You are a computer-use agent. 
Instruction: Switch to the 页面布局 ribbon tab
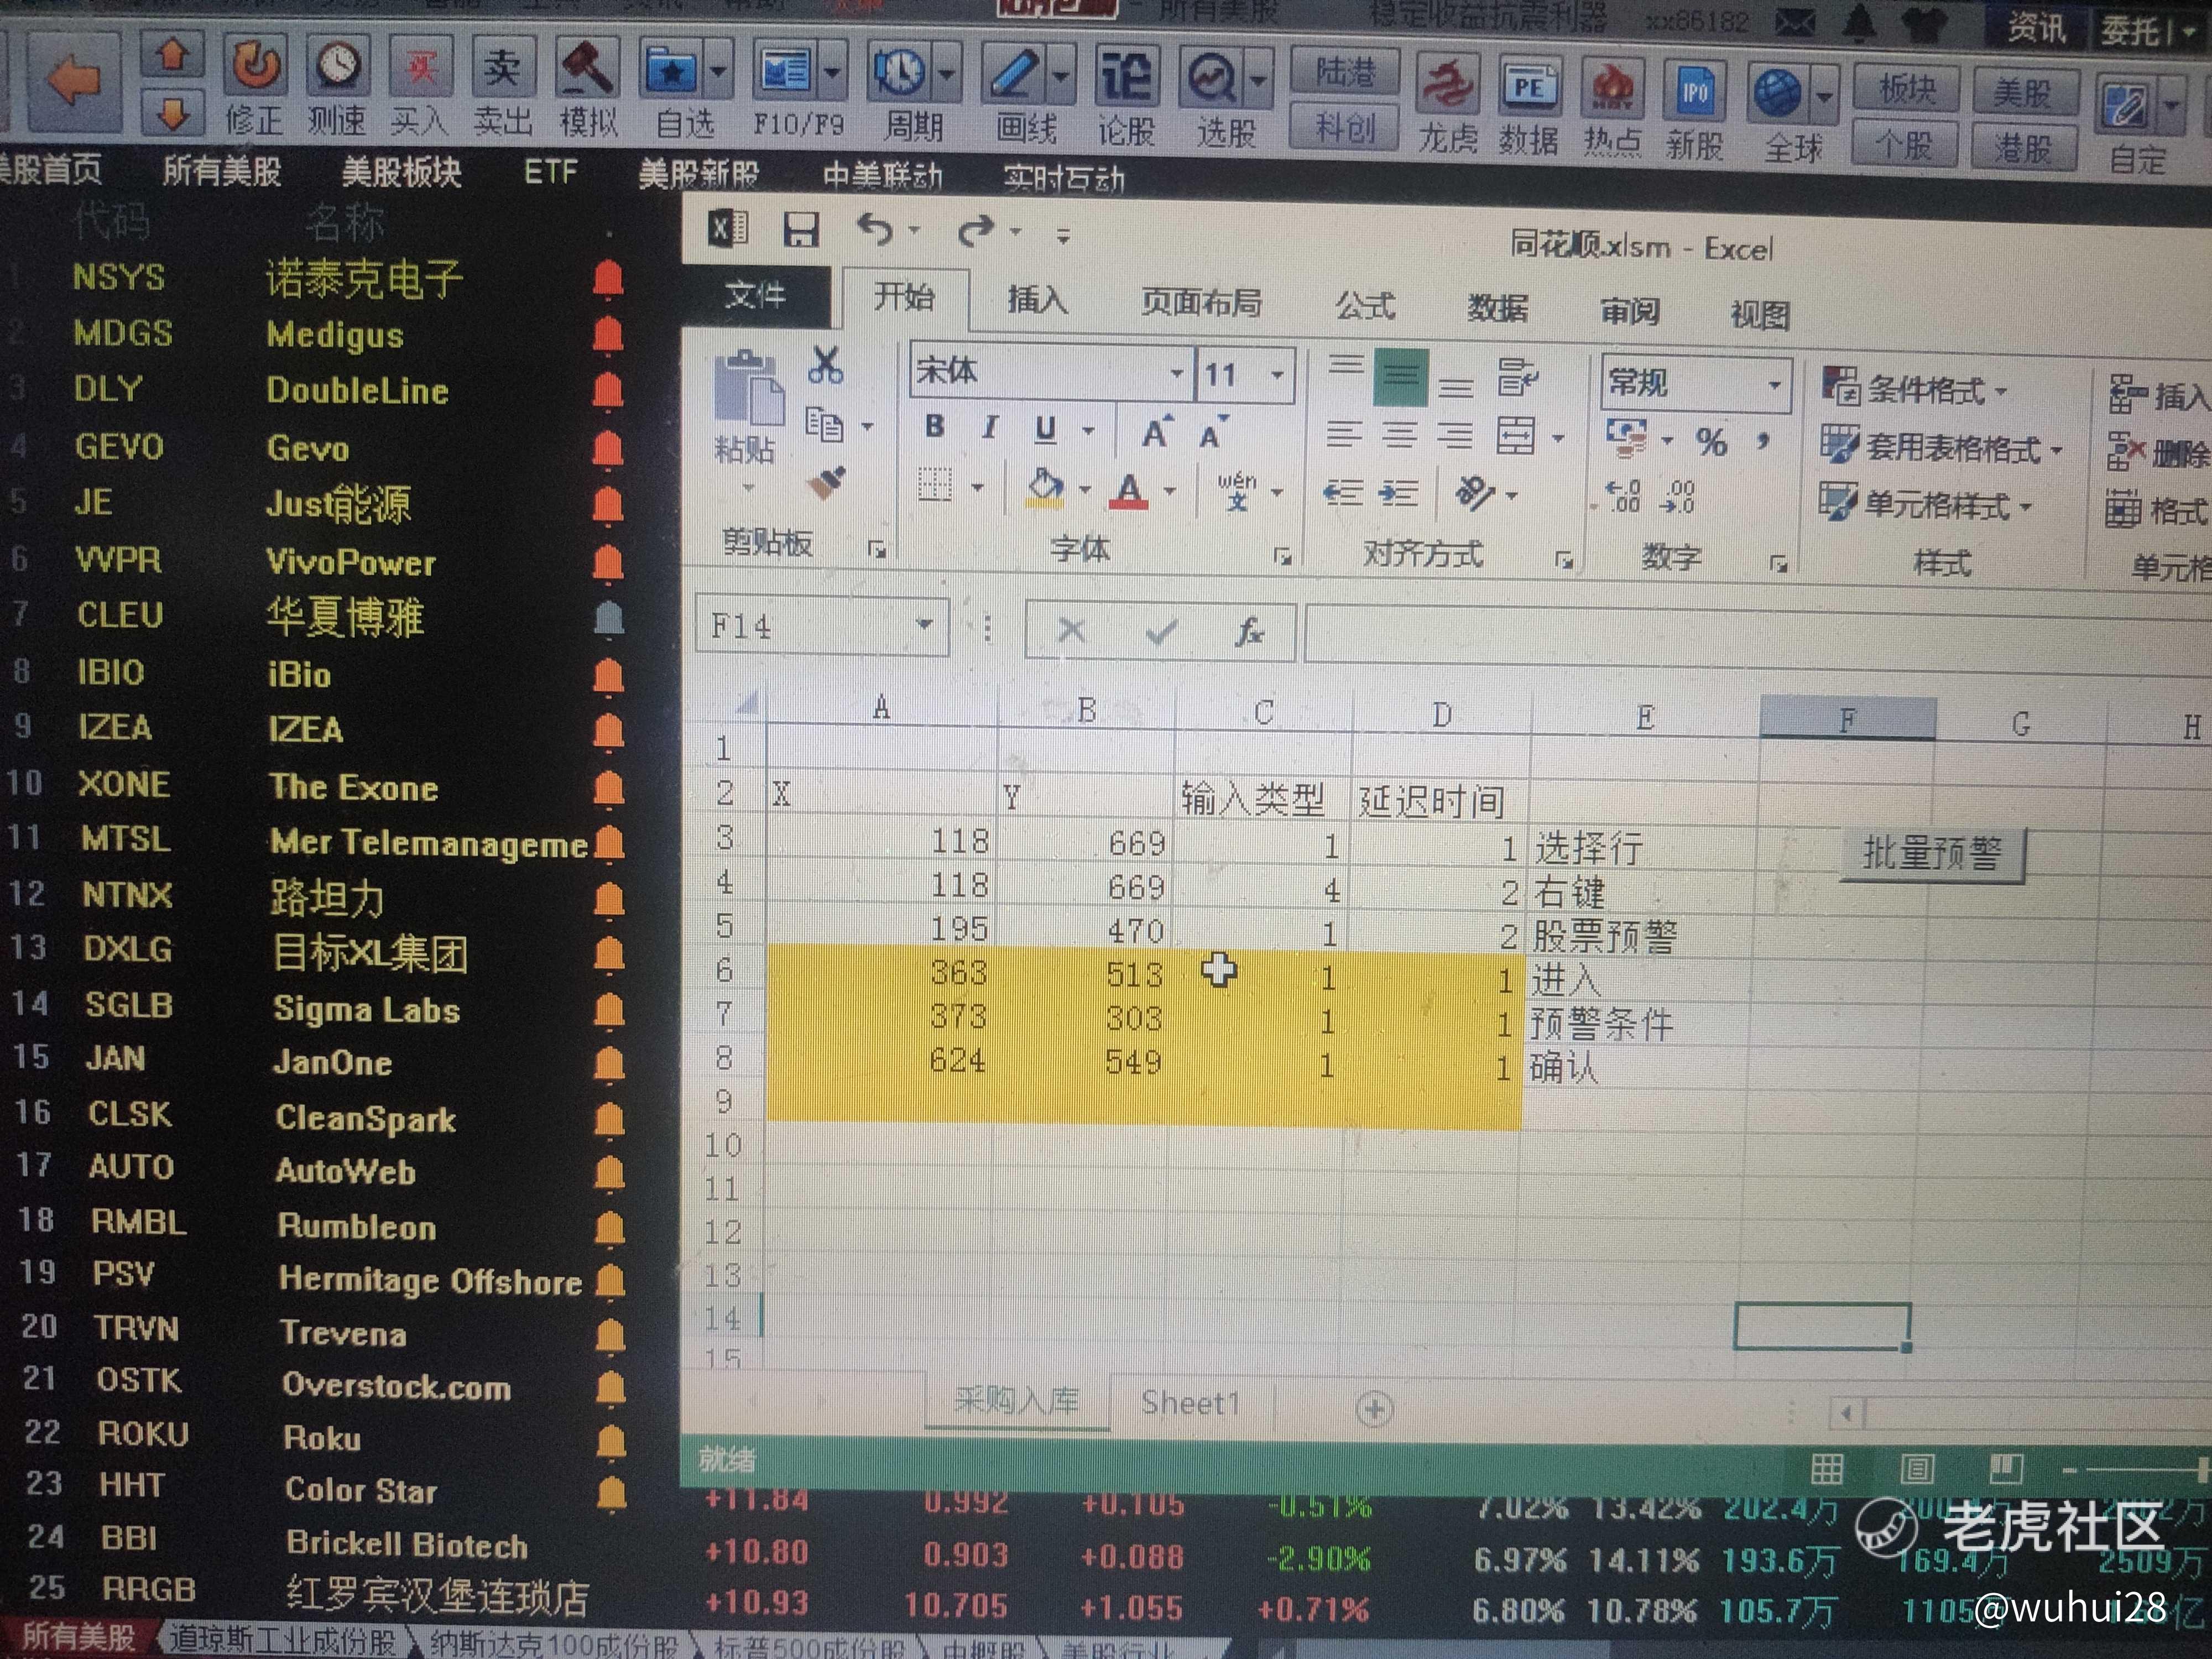pyautogui.click(x=1202, y=303)
